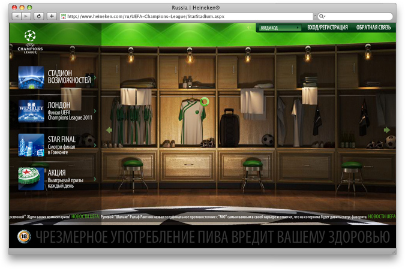
Task: Expand arrow next to ЛОНДОН item
Action: pos(95,111)
